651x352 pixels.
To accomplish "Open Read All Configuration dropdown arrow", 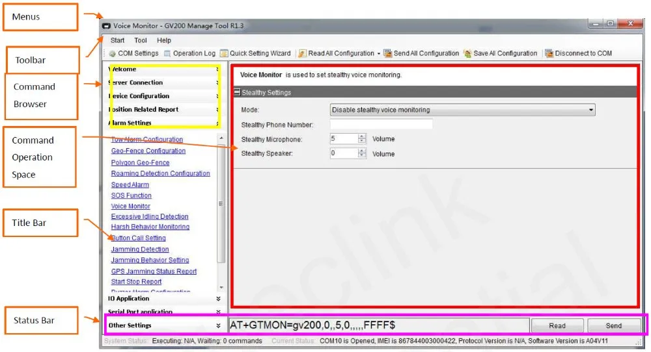I will (379, 54).
